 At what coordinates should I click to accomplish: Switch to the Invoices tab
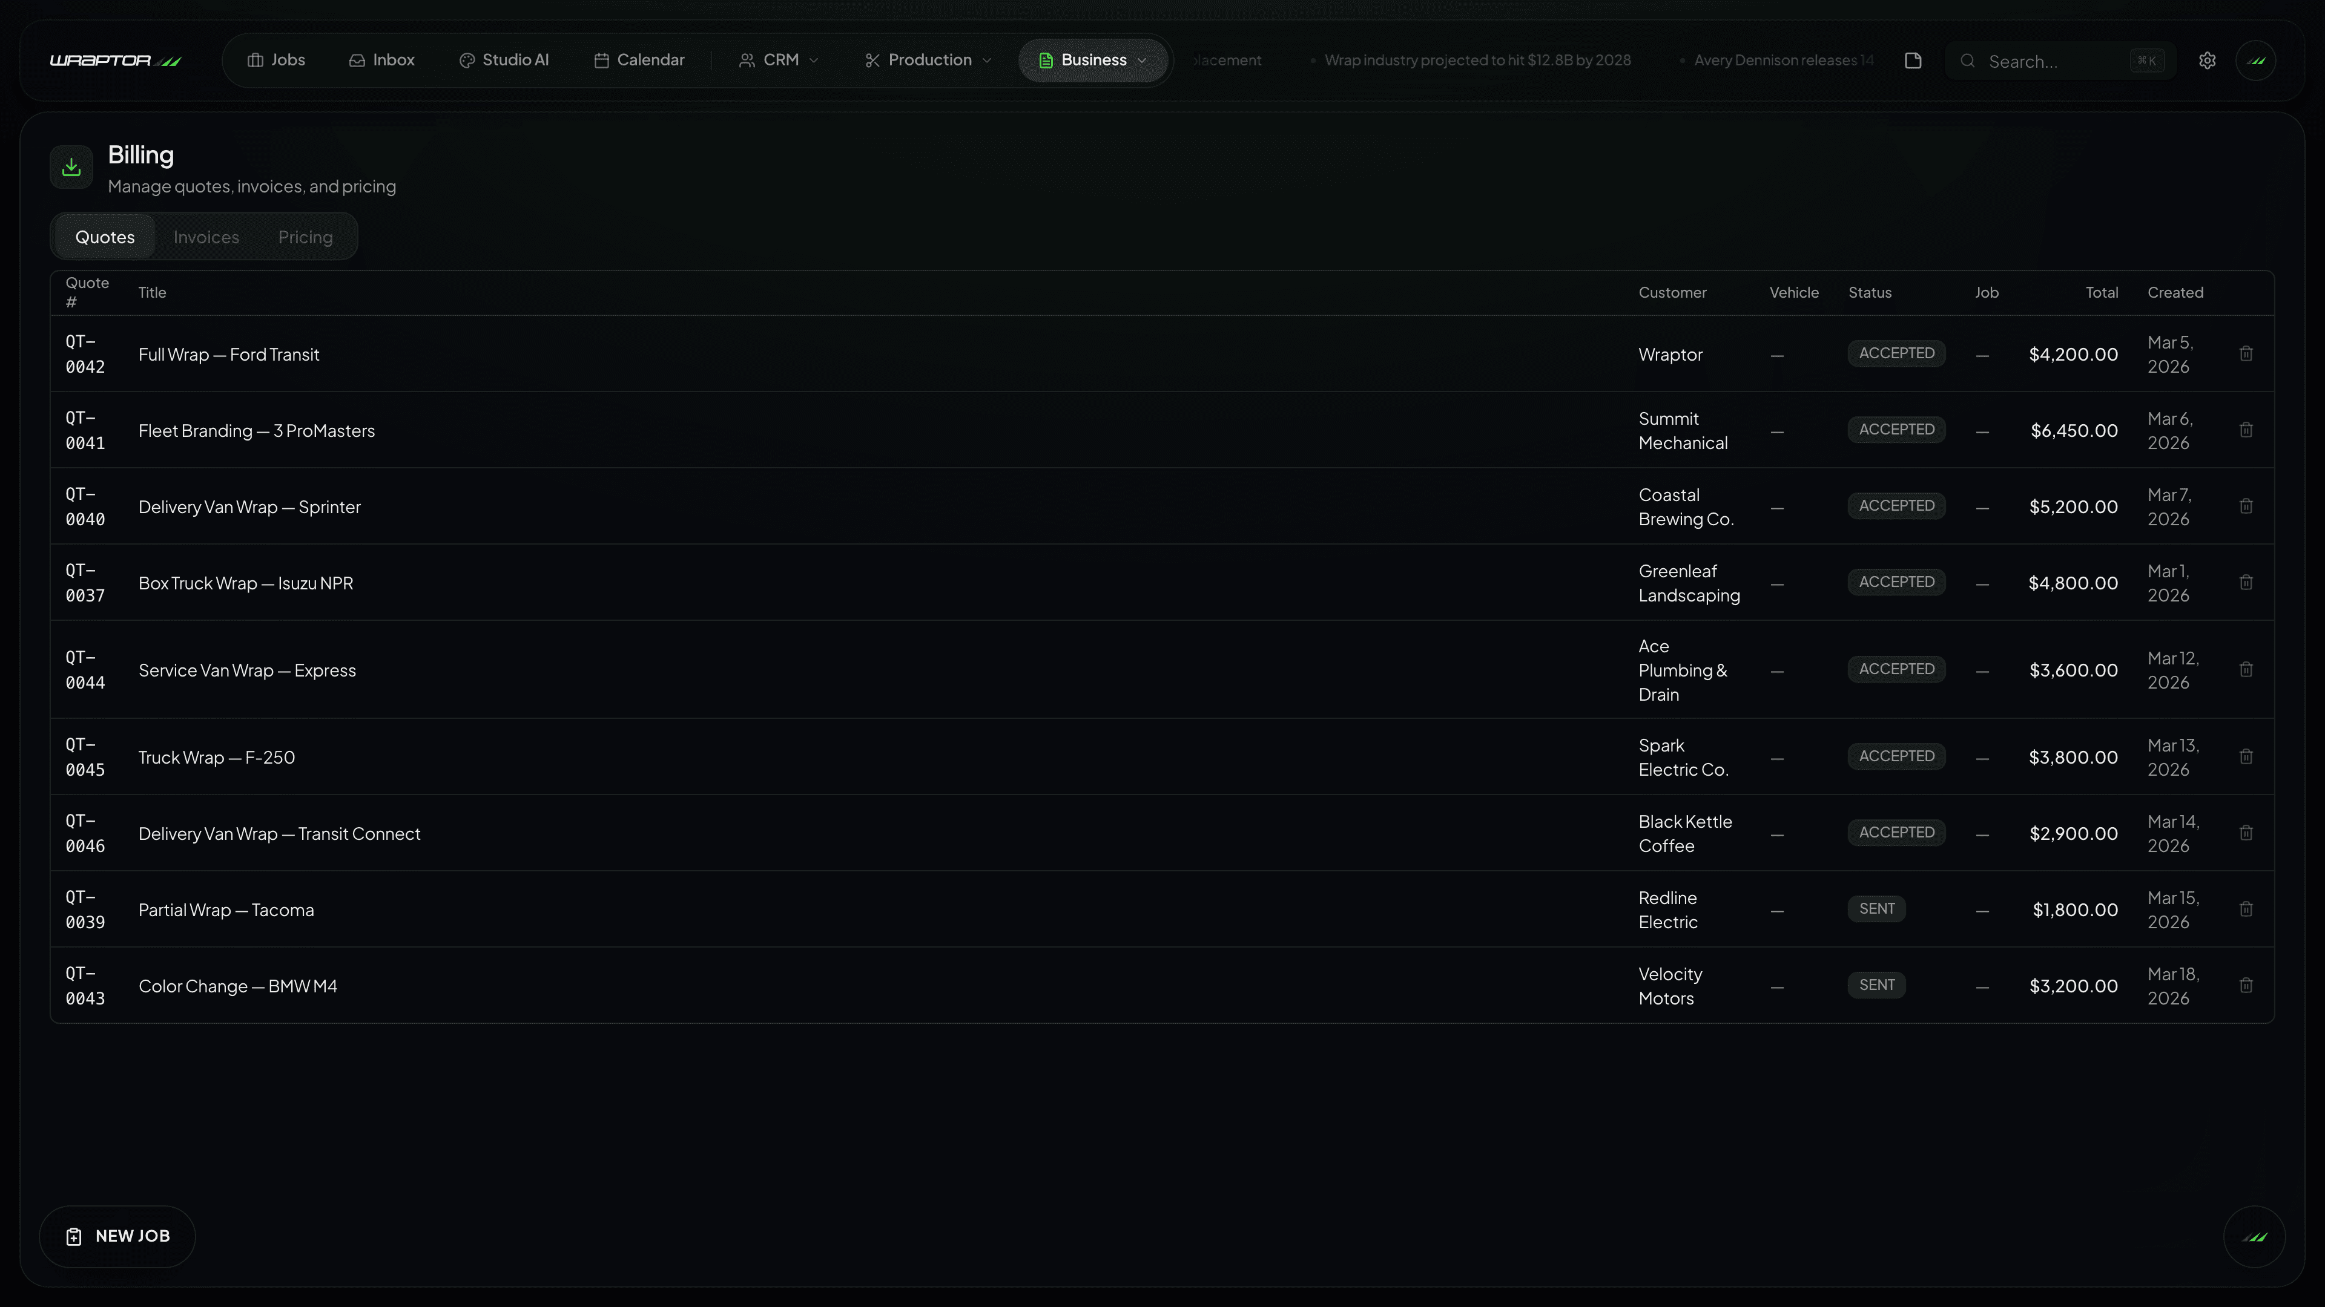click(x=206, y=237)
